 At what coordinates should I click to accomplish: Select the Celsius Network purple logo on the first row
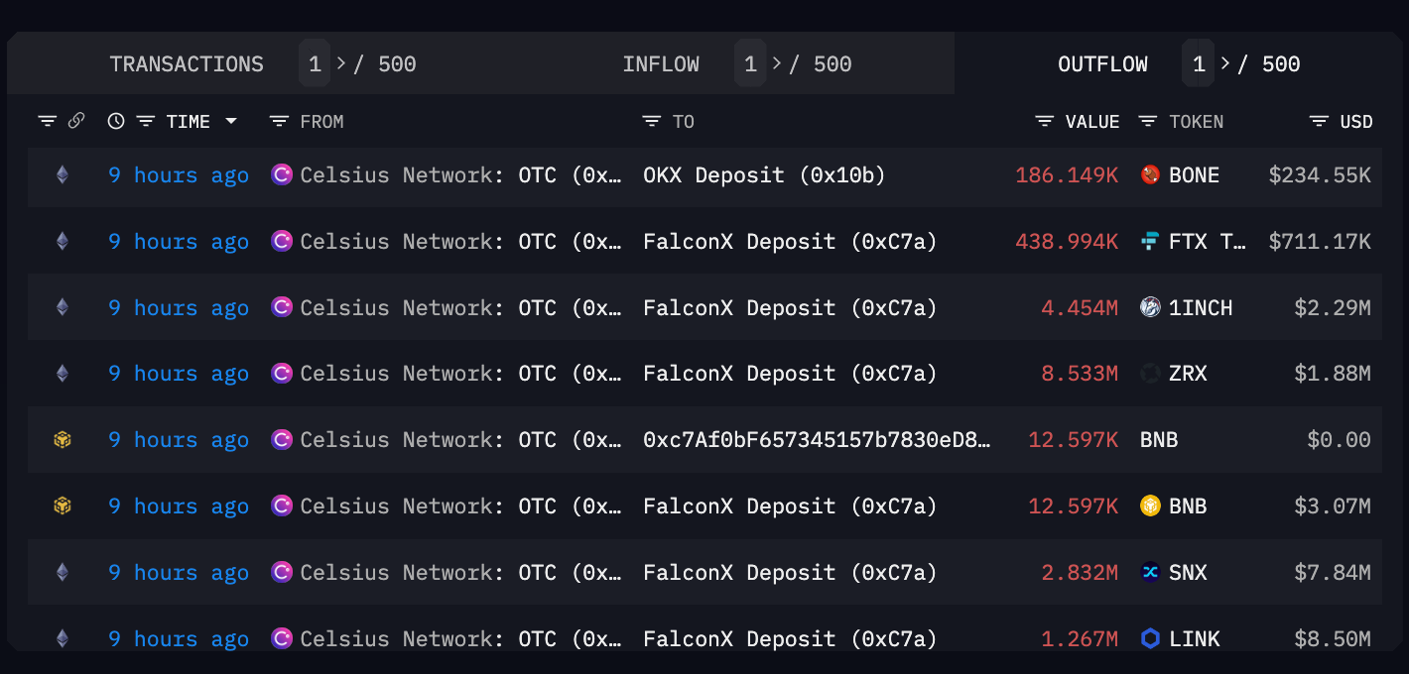click(282, 174)
